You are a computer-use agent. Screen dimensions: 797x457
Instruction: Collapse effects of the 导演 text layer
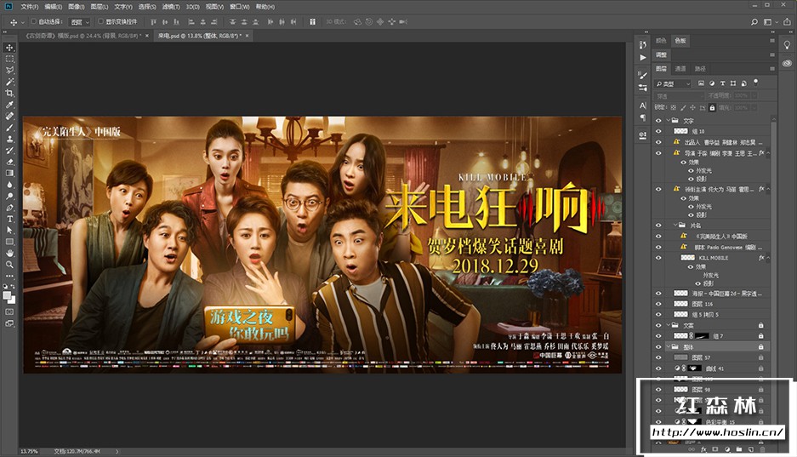[x=768, y=153]
